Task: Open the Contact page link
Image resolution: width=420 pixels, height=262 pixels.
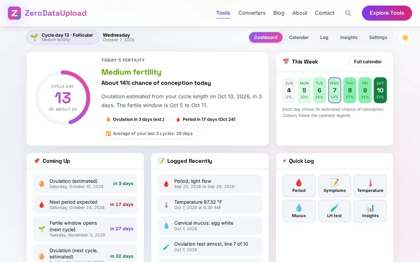Action: [x=324, y=13]
